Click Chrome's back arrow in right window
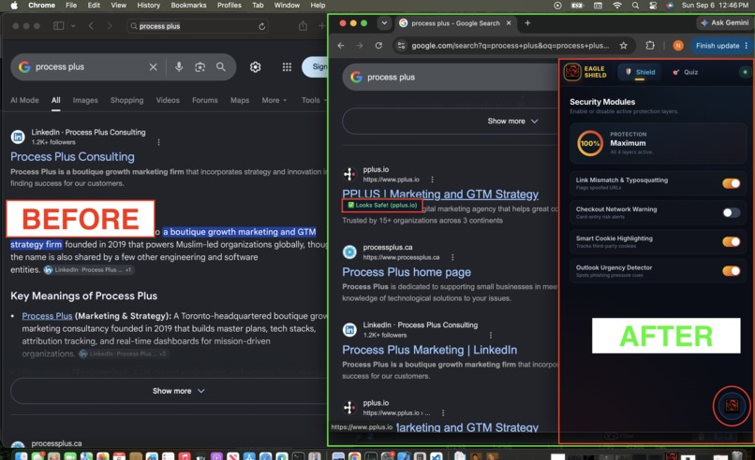This screenshot has width=755, height=460. [x=341, y=45]
